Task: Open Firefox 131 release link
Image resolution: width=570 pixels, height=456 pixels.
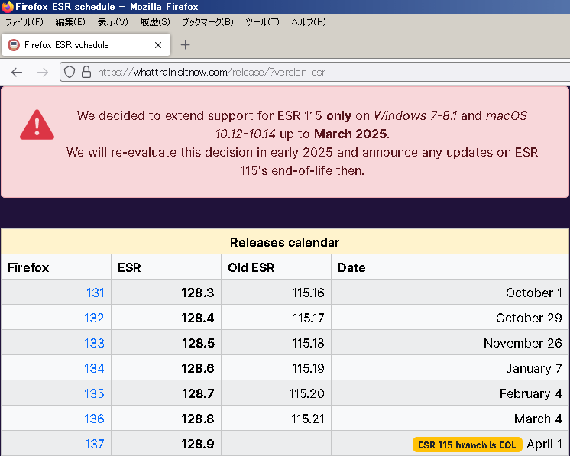Action: click(x=96, y=293)
